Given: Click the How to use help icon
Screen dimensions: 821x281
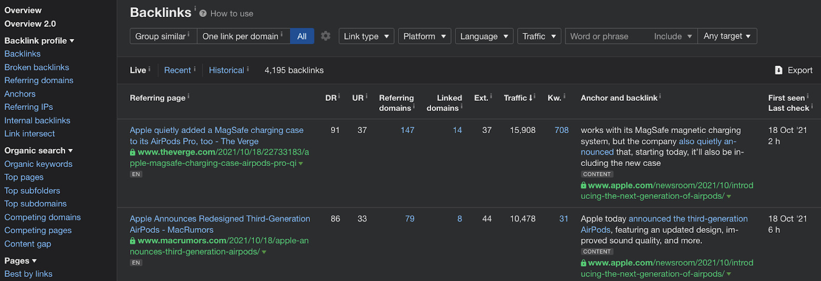Looking at the screenshot, I should tap(203, 14).
